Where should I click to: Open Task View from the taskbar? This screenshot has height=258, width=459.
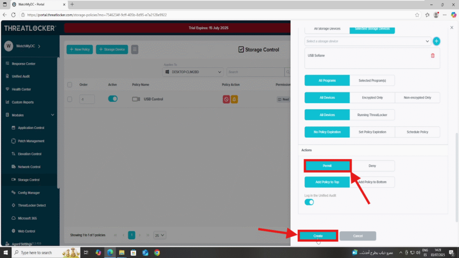pyautogui.click(x=86, y=253)
